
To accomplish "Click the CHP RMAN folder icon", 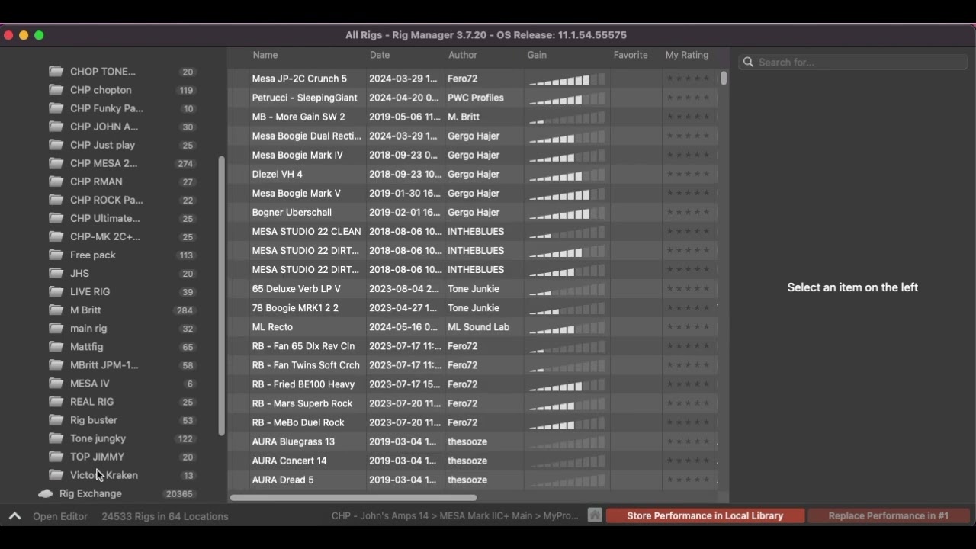I will [x=56, y=181].
